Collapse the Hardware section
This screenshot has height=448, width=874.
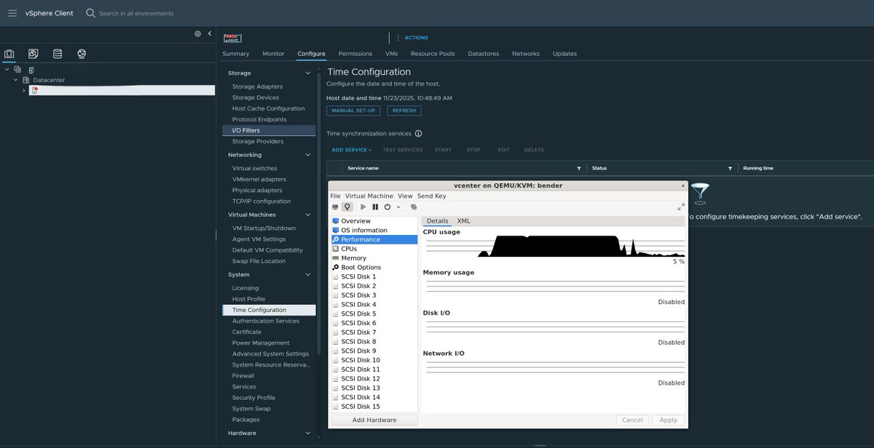[308, 433]
